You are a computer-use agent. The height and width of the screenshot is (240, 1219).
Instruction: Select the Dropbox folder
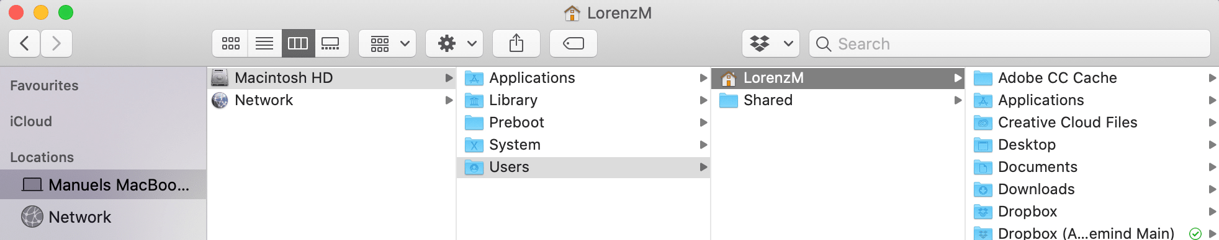[x=1092, y=212]
